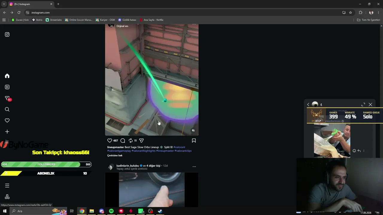The height and width of the screenshot is (215, 383).
Task: Reload the Instagram page
Action: click(x=19, y=13)
